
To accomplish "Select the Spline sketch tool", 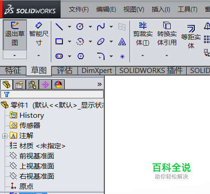I will tap(101, 27).
